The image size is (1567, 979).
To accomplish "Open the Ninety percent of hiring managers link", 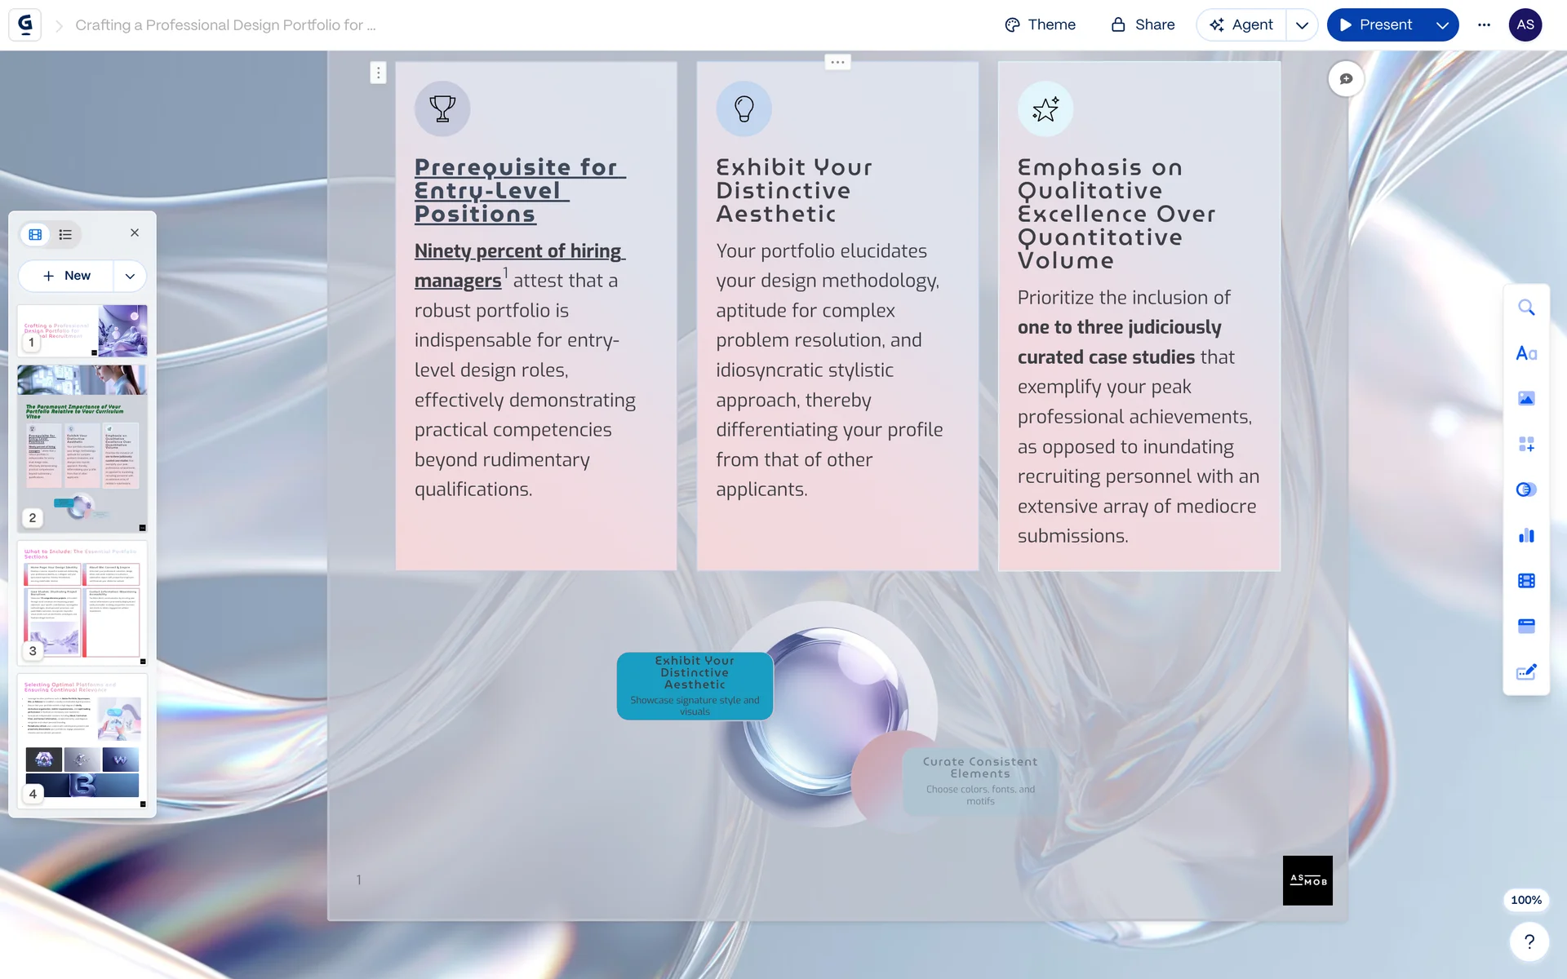I will click(519, 251).
